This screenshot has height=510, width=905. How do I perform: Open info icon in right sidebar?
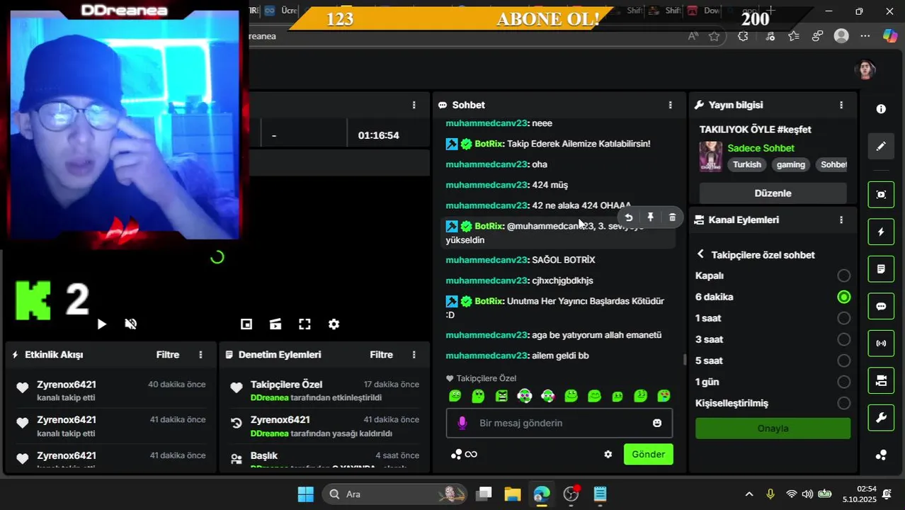pyautogui.click(x=881, y=109)
